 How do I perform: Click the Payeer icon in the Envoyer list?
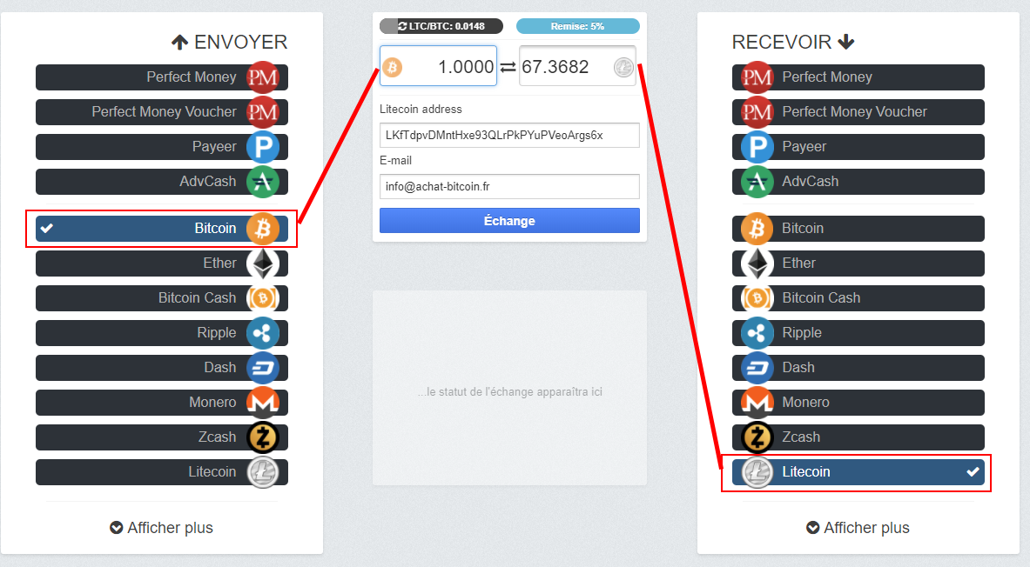tap(263, 147)
